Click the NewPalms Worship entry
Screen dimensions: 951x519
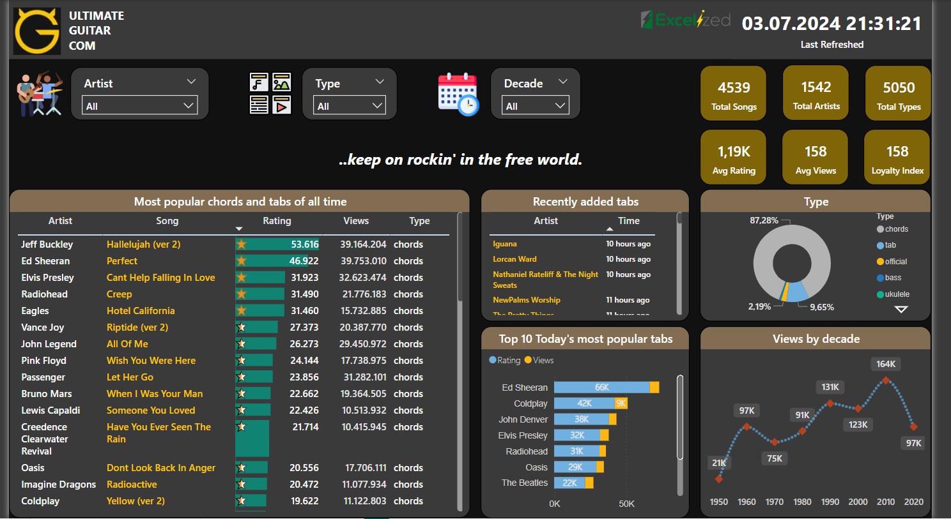527,300
